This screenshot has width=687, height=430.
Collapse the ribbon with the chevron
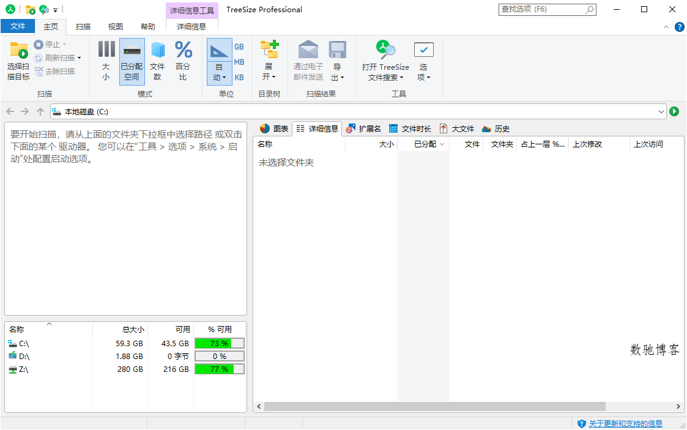point(666,27)
